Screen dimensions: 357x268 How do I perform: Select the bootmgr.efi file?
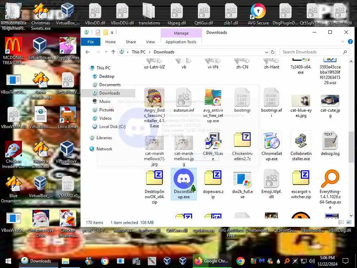pyautogui.click(x=271, y=103)
